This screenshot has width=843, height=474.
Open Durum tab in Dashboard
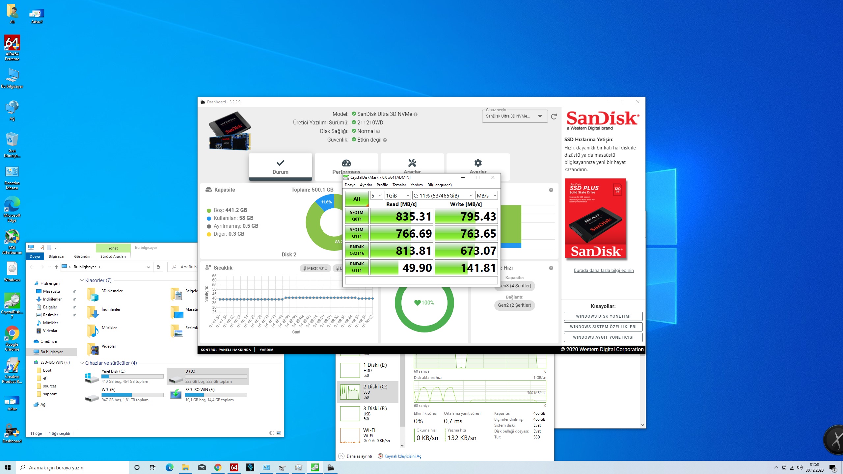click(280, 167)
